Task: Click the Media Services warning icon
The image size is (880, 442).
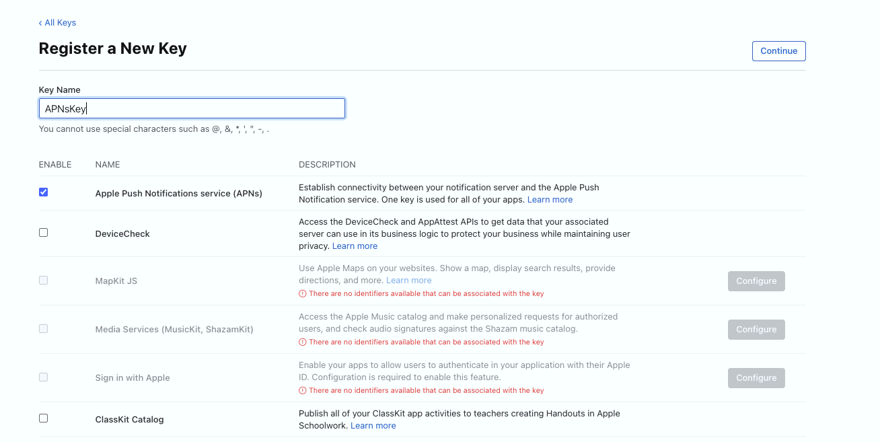Action: pyautogui.click(x=303, y=342)
